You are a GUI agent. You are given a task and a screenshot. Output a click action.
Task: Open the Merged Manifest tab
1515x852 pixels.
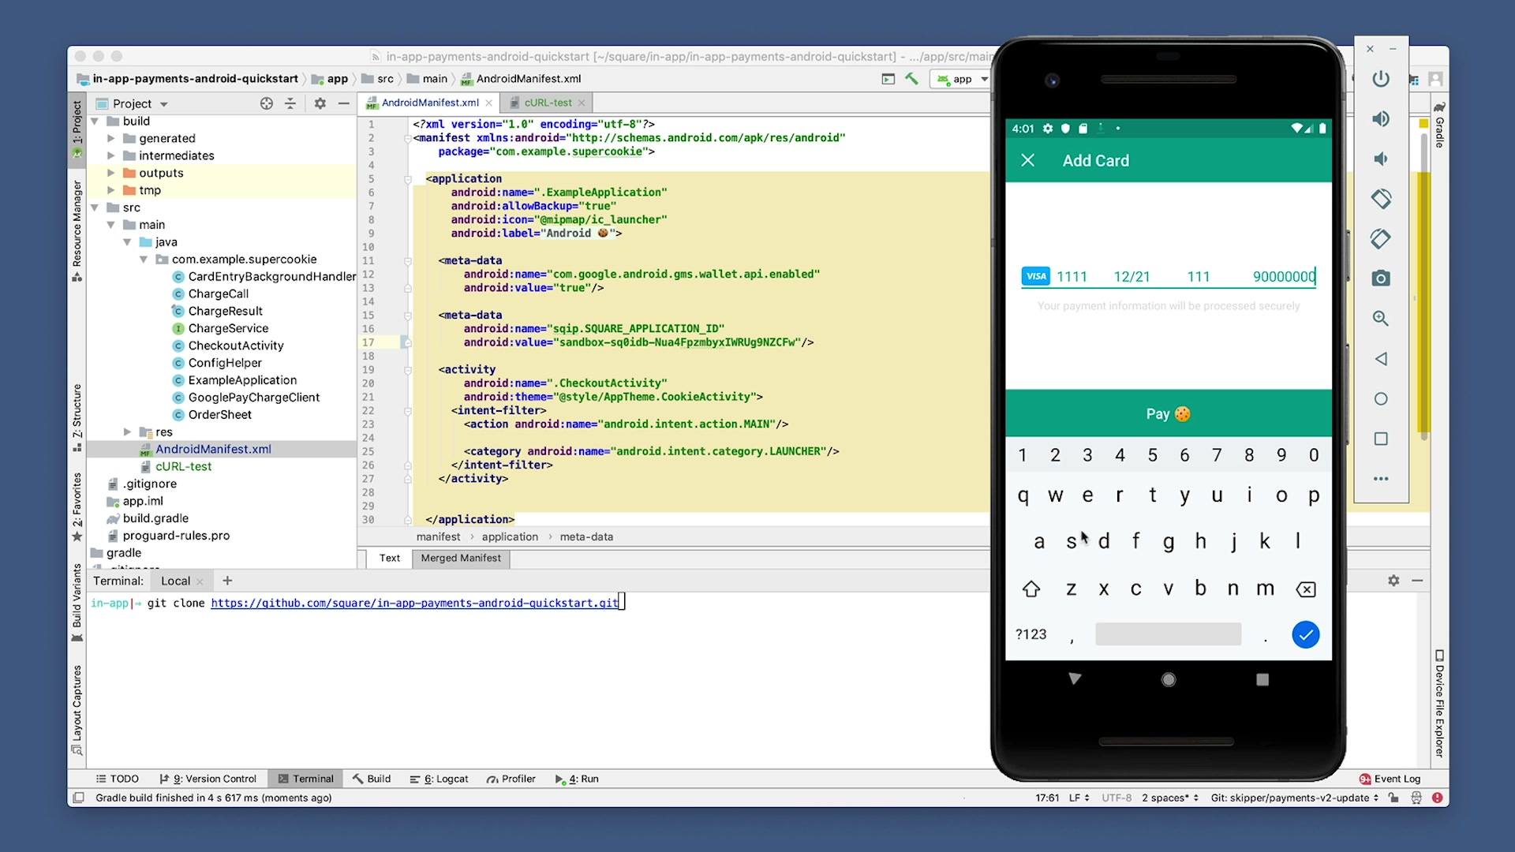pos(461,558)
